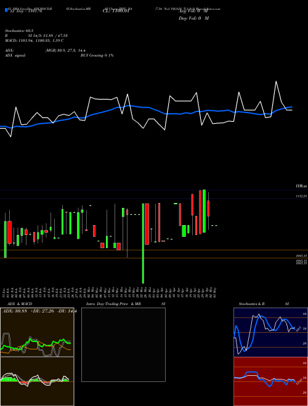Click the 1112.28 price level label
The image size is (308, 406).
[301, 196]
